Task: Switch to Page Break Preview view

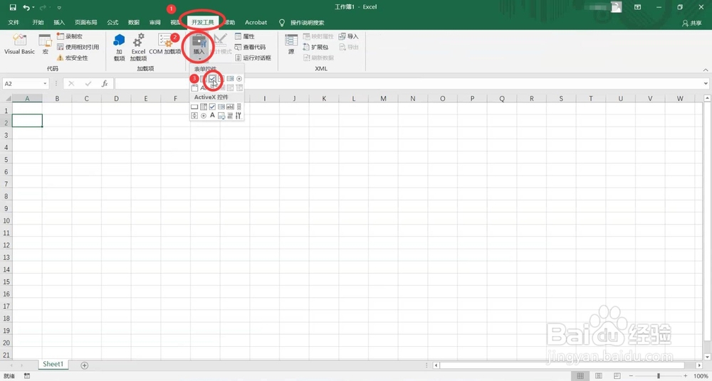Action: (x=616, y=376)
